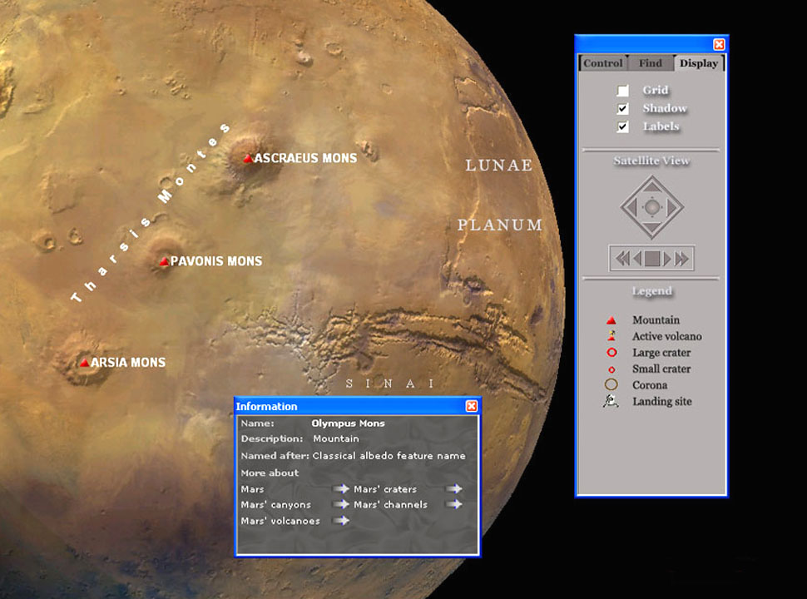807x599 pixels.
Task: Click the Olympus Mons name value
Action: click(348, 423)
